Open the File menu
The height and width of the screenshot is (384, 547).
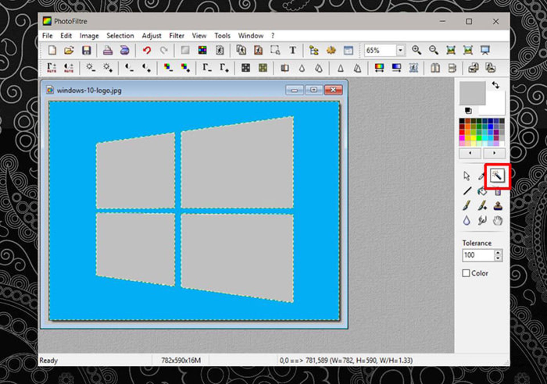point(47,36)
